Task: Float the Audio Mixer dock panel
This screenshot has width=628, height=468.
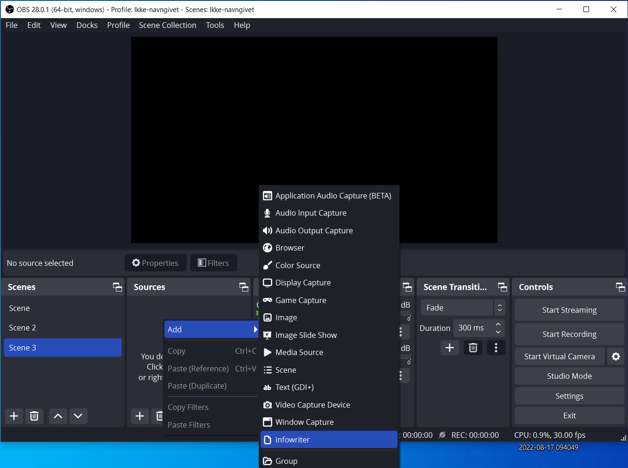Action: coord(407,287)
